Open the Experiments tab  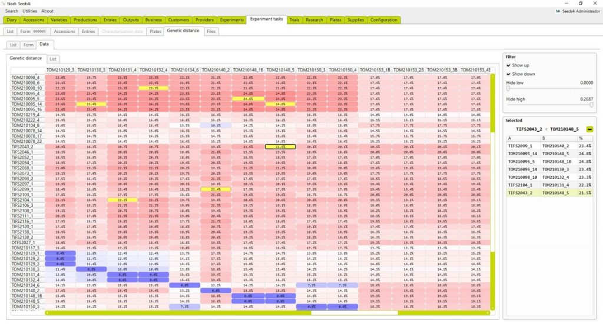(x=231, y=20)
